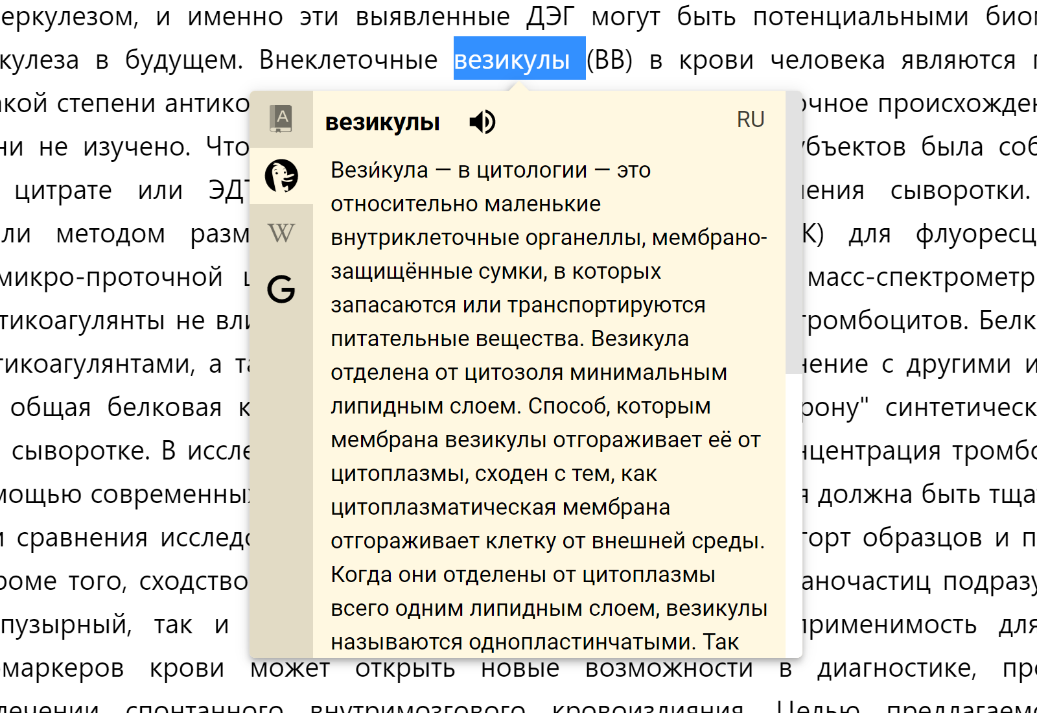
Task: Click the abbreviation (ВВ) in article
Action: (x=609, y=60)
